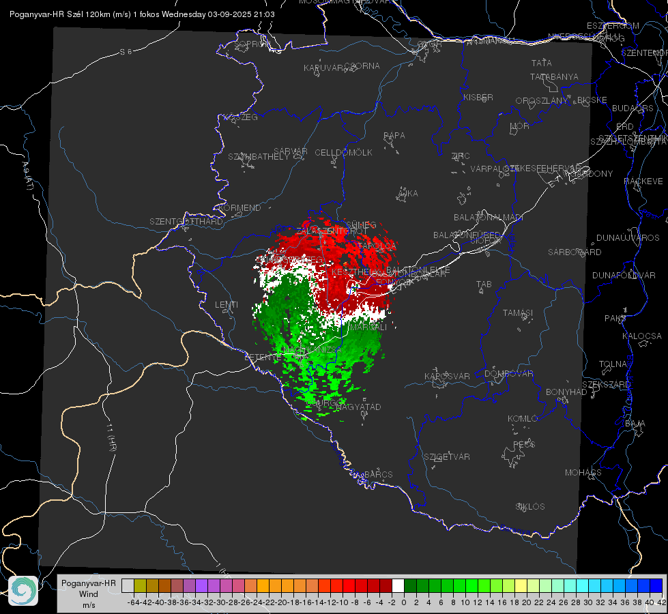This screenshot has width=668, height=614.
Task: Click the TATA city label
Action: coord(542,63)
